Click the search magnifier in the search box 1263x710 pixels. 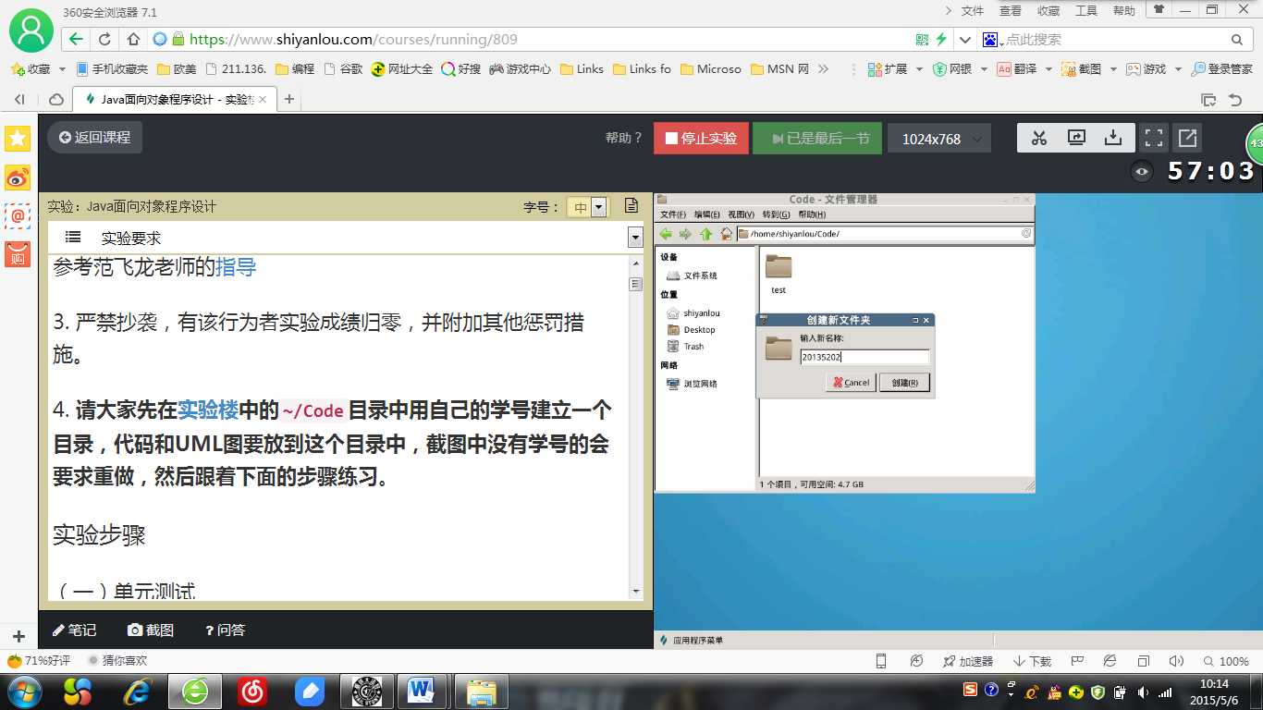(1237, 40)
